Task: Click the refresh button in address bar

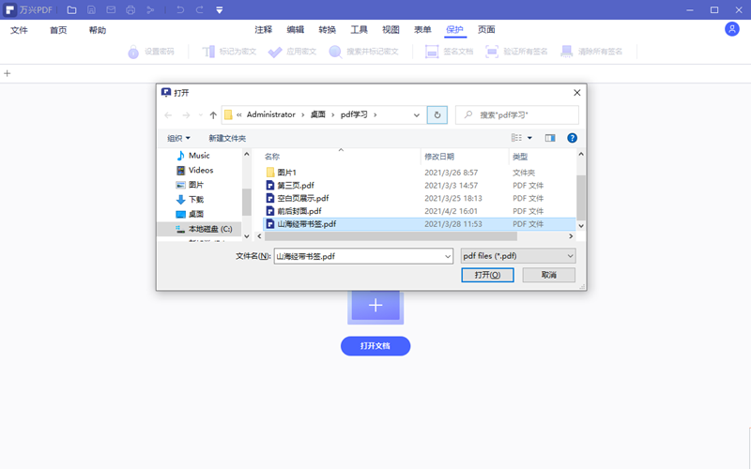Action: [x=437, y=114]
